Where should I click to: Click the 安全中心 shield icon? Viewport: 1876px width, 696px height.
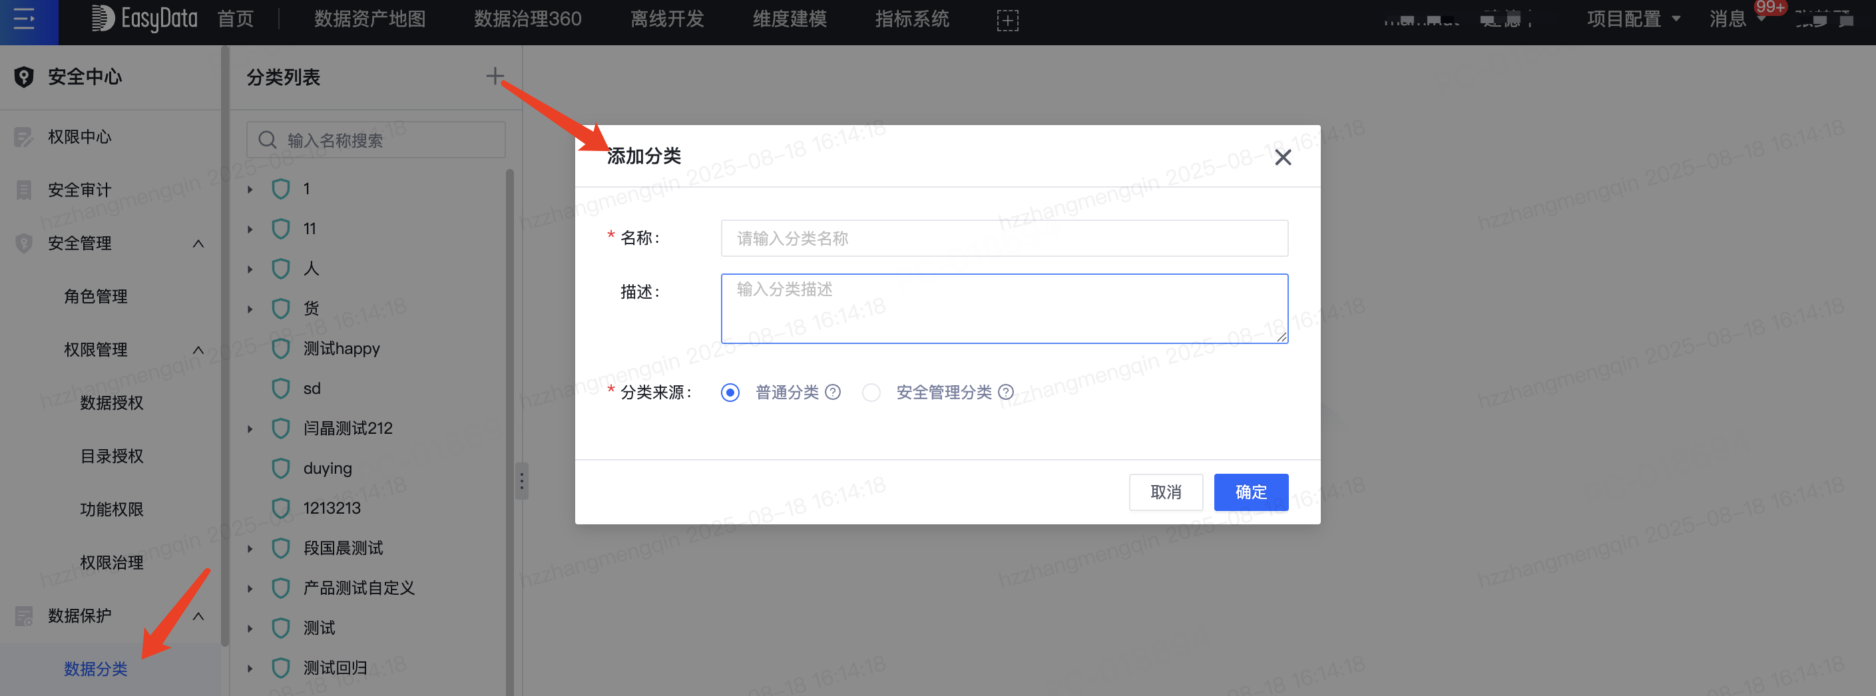point(24,77)
